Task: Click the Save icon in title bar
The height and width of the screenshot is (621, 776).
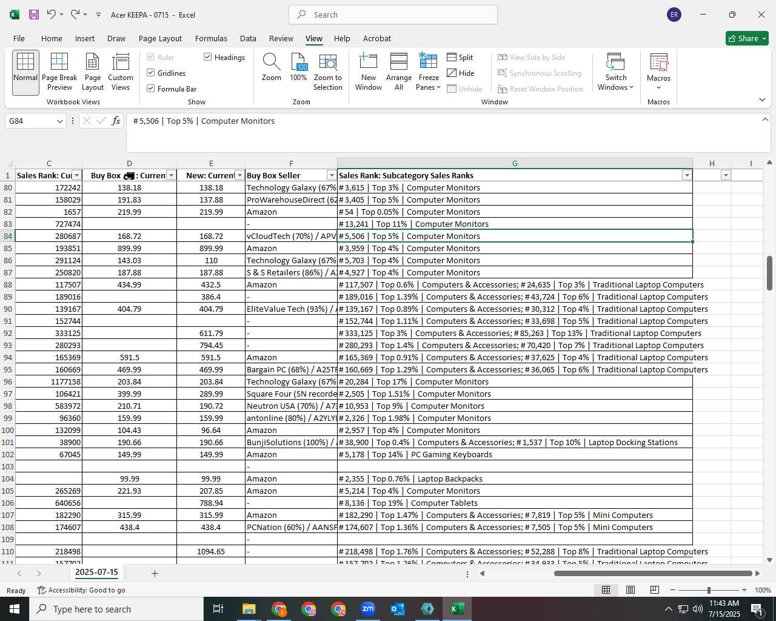Action: tap(34, 15)
